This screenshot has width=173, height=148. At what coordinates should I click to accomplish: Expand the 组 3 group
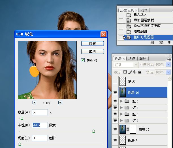point(121,114)
